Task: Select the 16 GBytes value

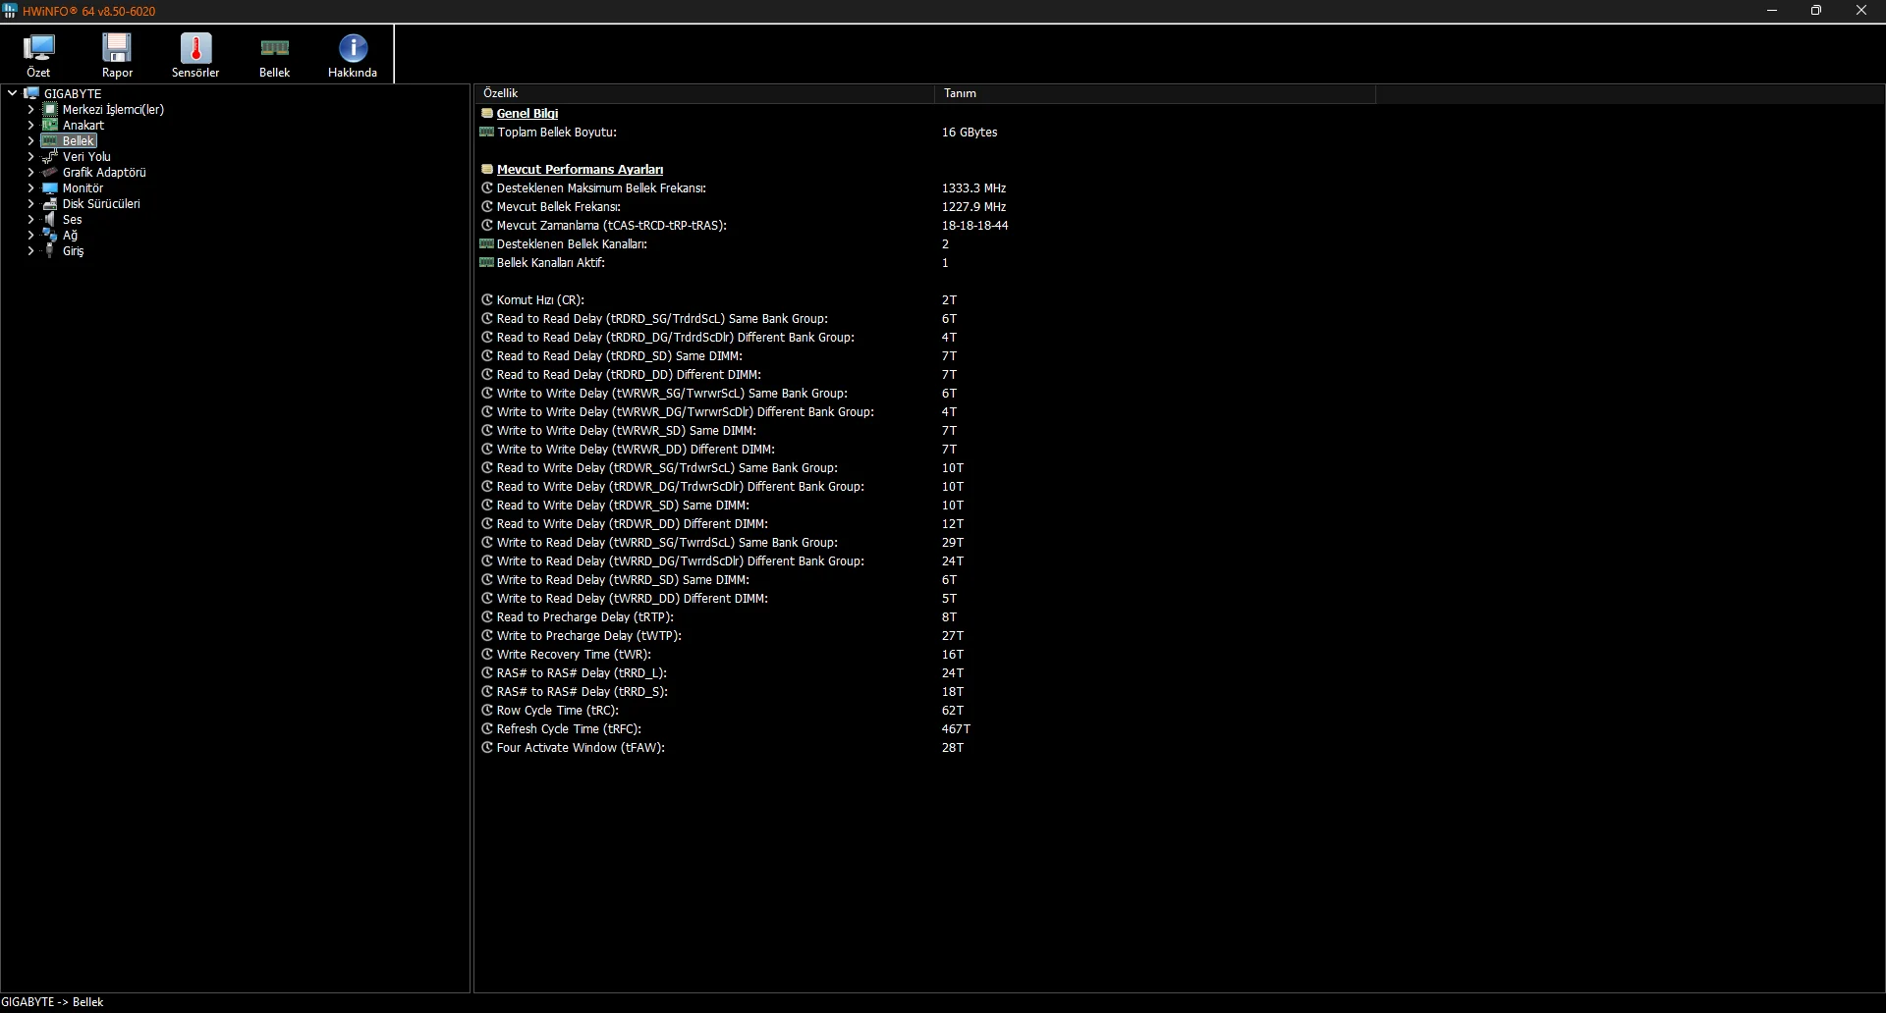Action: pos(970,132)
